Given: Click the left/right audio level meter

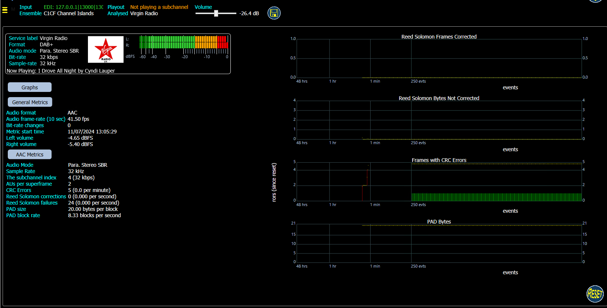Looking at the screenshot, I should click(x=184, y=42).
